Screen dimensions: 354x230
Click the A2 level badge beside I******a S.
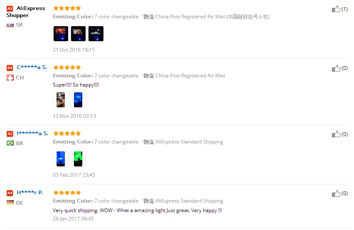tap(10, 134)
